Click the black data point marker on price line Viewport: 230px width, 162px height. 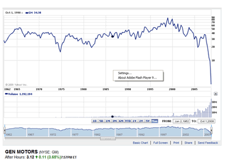click(x=112, y=36)
